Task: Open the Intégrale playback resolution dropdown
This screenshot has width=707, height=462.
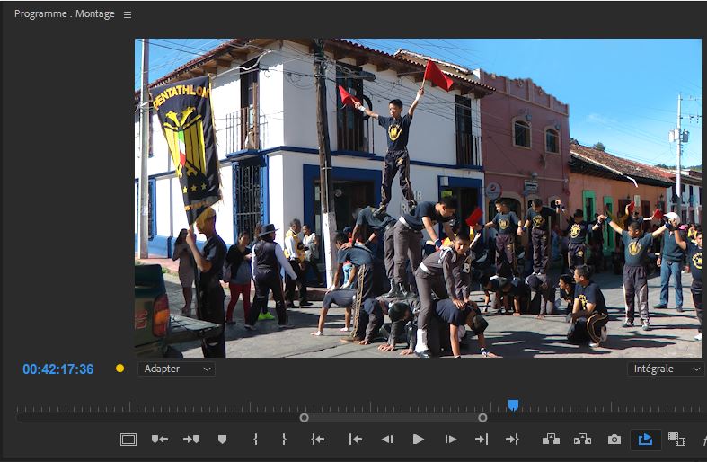Action: point(666,369)
